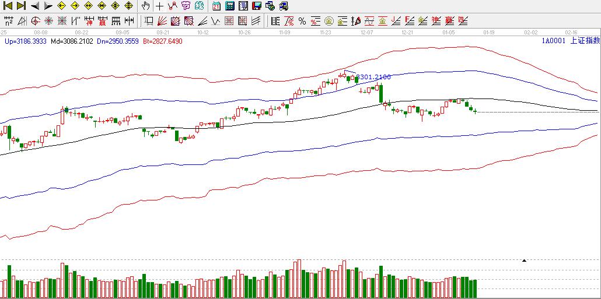Image resolution: width=601 pixels, height=299 pixels.
Task: Pick the red fan lines tool
Action: pos(162,22)
